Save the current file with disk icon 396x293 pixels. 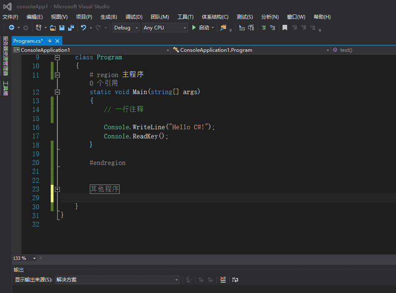(x=62, y=27)
